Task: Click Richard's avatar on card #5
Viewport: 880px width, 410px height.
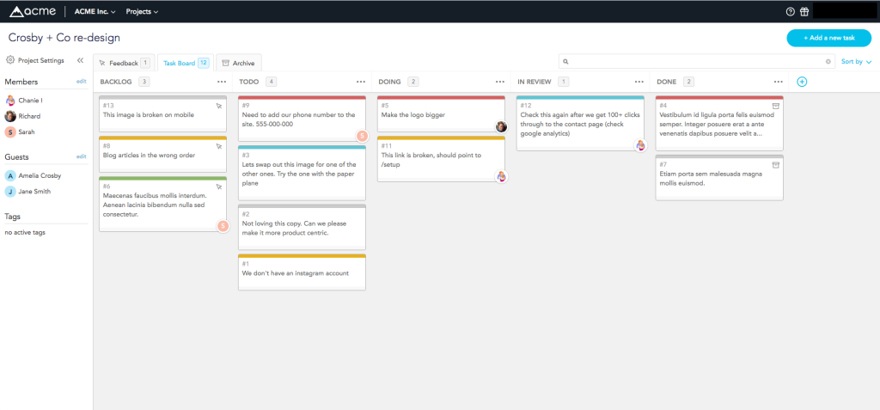Action: click(501, 126)
